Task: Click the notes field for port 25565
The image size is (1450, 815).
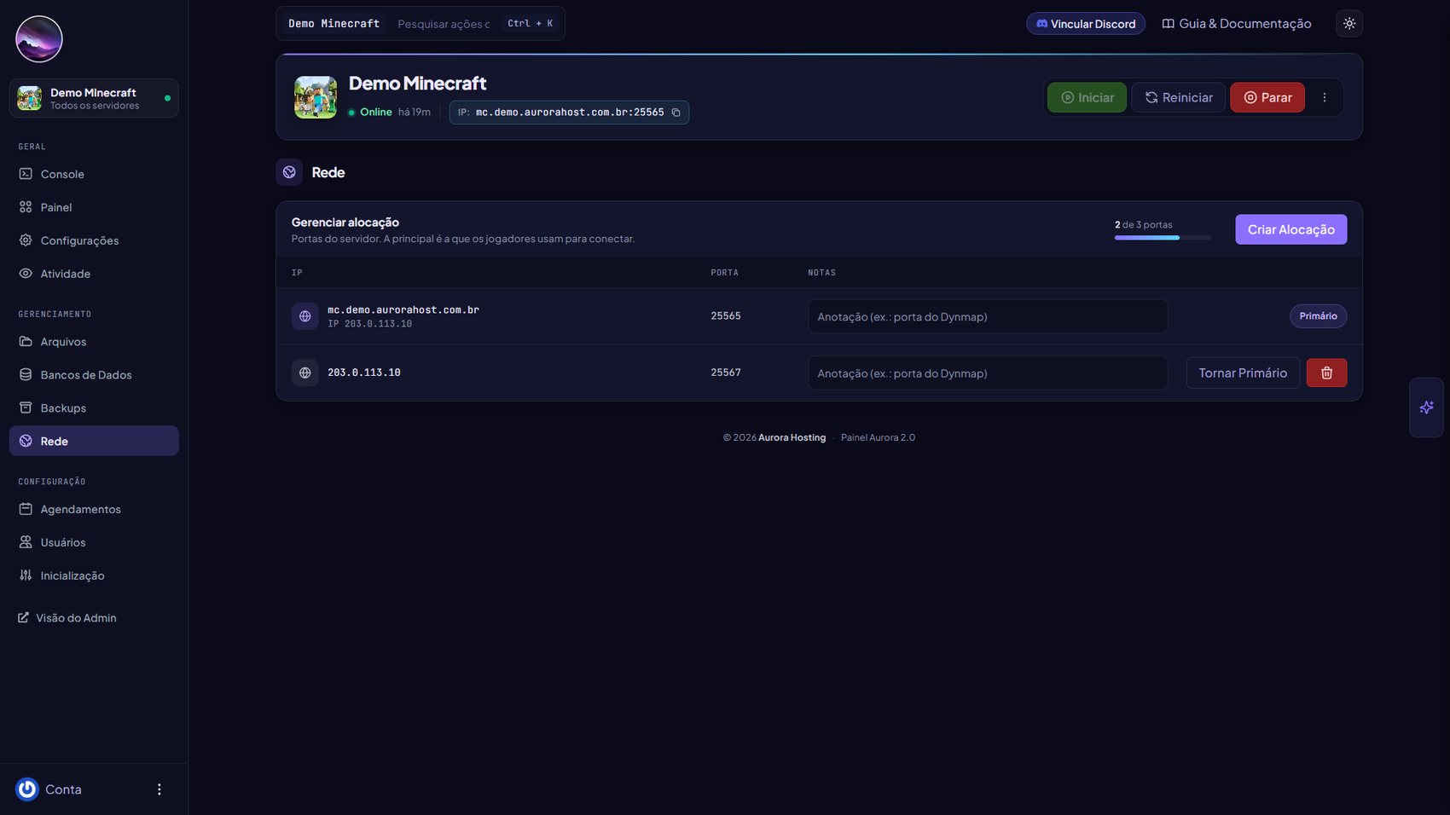Action: click(x=988, y=316)
